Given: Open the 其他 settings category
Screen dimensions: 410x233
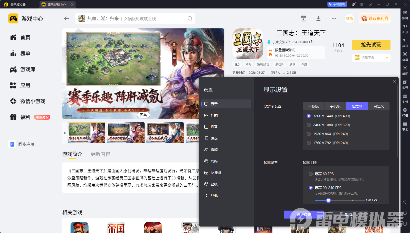Looking at the screenshot, I should 226,196.
